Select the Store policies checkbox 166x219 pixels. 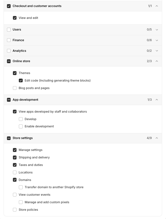[x=15, y=210]
